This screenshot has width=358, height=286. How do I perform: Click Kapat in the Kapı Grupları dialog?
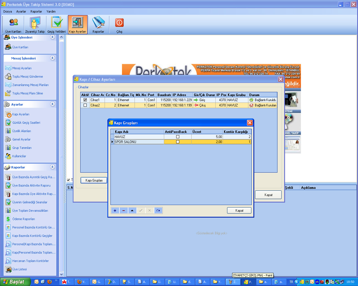pos(239,211)
